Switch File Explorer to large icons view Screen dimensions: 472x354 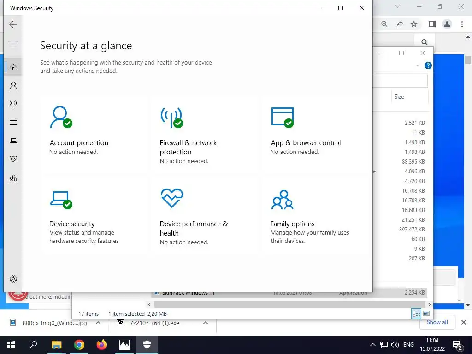(x=426, y=313)
